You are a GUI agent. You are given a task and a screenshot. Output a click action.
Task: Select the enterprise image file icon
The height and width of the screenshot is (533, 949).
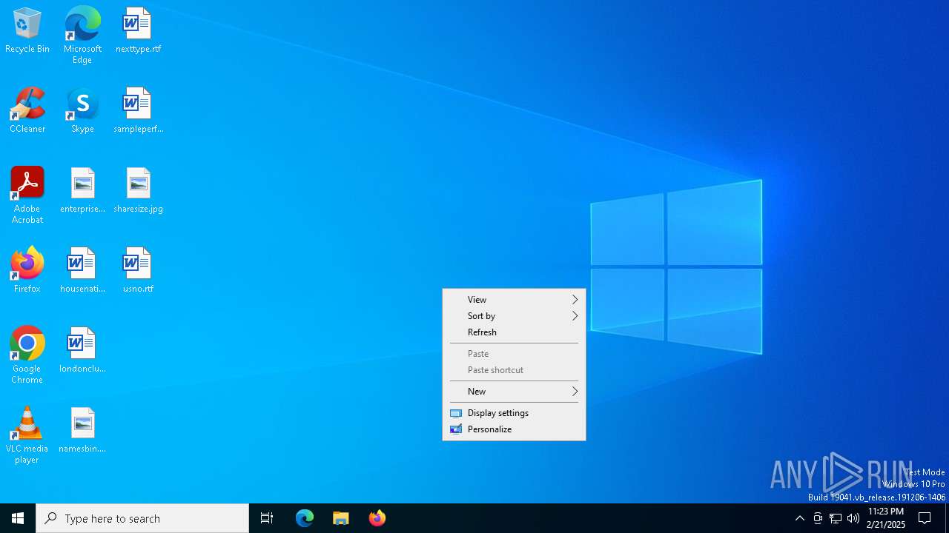point(82,190)
